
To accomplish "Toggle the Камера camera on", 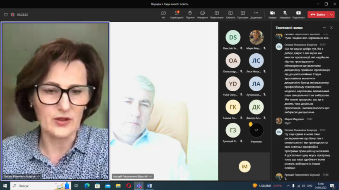I will [272, 14].
